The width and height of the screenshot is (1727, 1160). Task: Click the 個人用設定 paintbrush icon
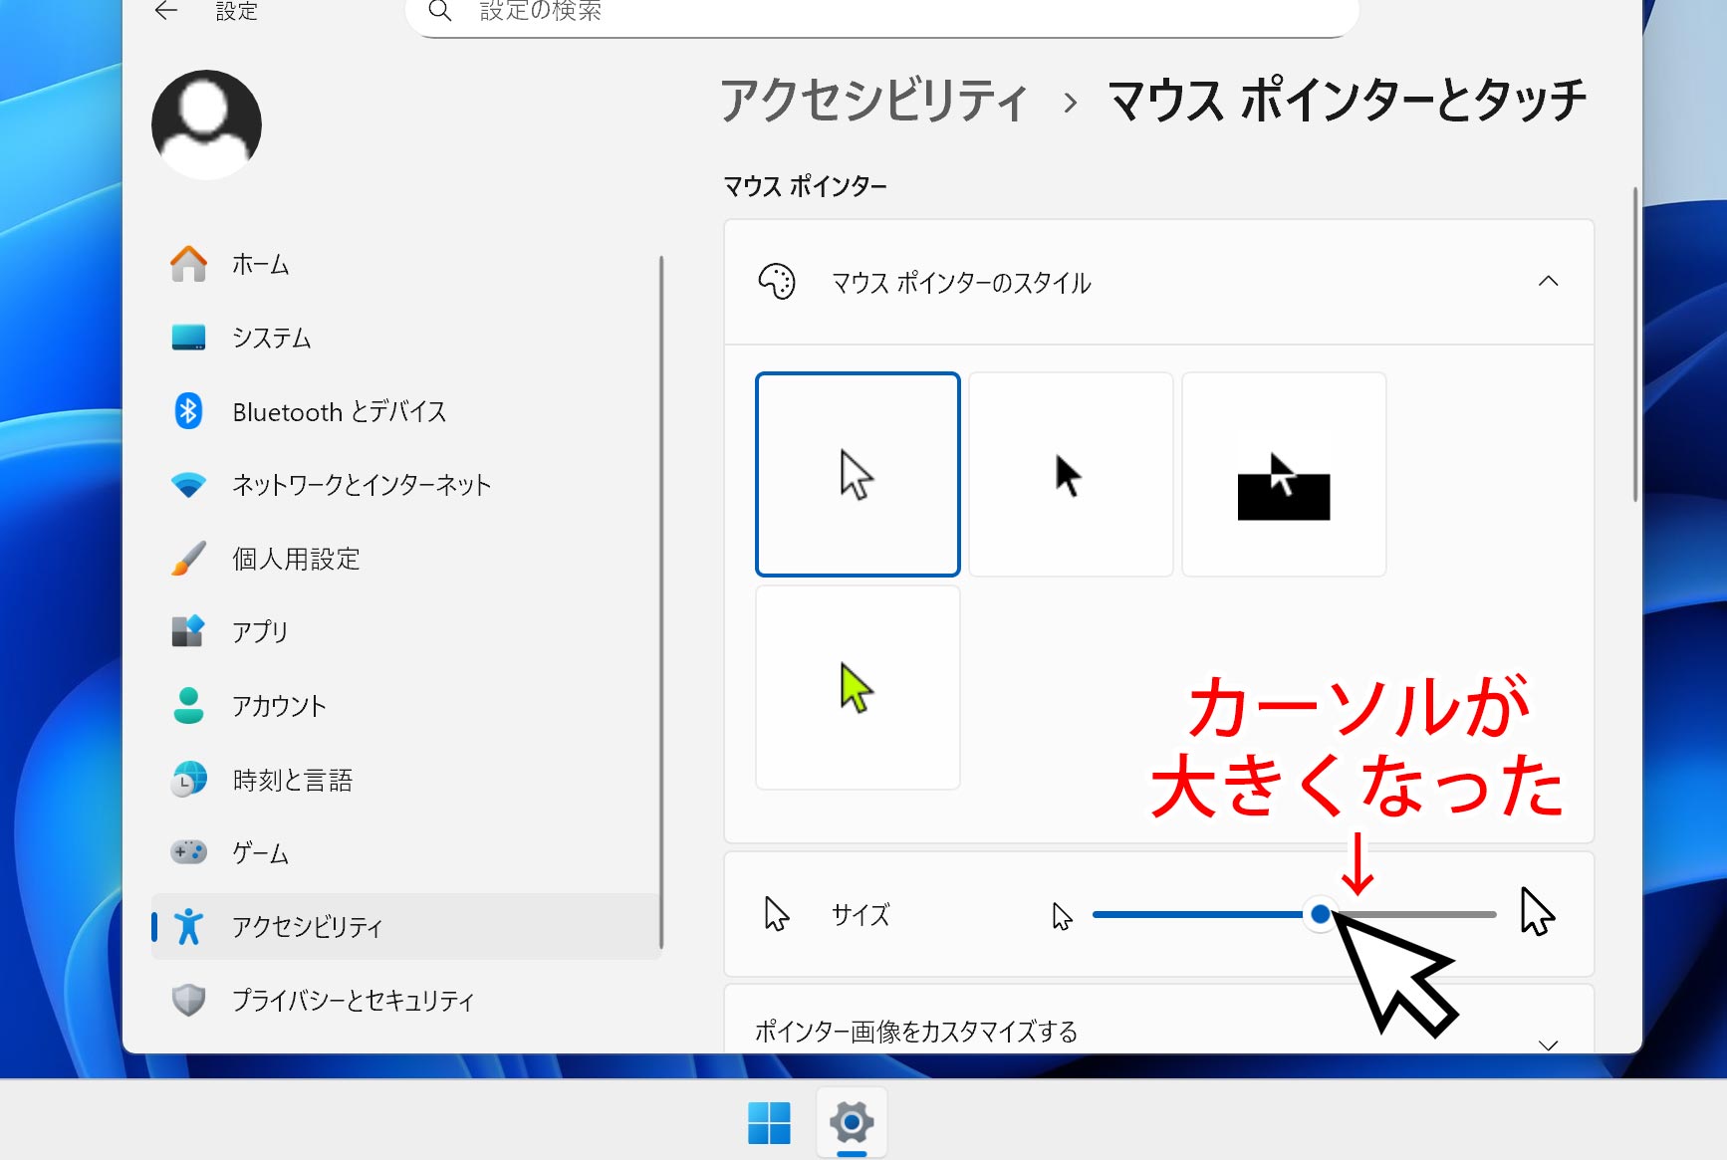(x=188, y=559)
